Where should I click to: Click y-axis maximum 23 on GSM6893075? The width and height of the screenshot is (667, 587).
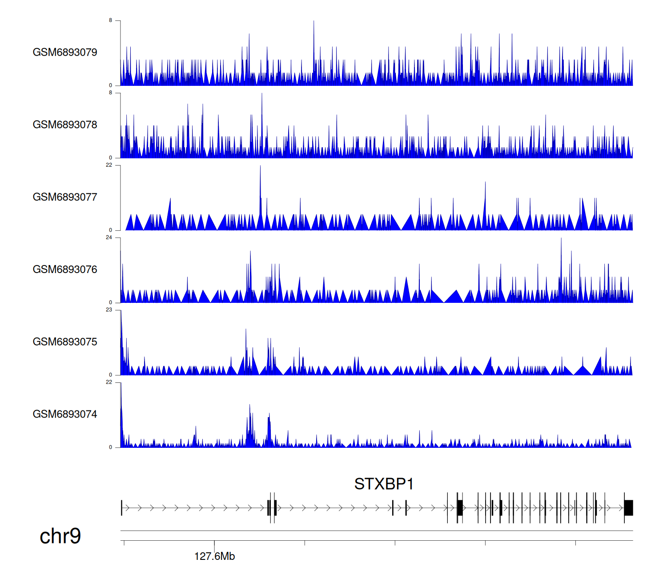click(109, 310)
